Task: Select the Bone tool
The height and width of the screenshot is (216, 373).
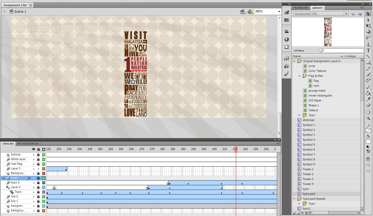Action: click(x=368, y=87)
